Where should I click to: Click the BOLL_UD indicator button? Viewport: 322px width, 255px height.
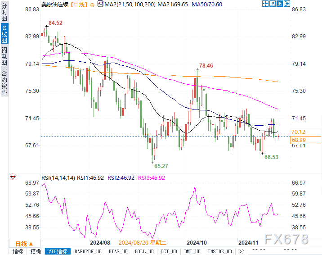(x=144, y=251)
